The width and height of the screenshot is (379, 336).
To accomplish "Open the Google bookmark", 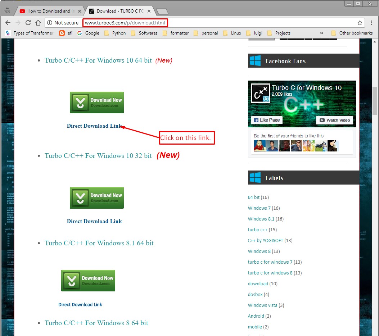I will tap(88, 33).
